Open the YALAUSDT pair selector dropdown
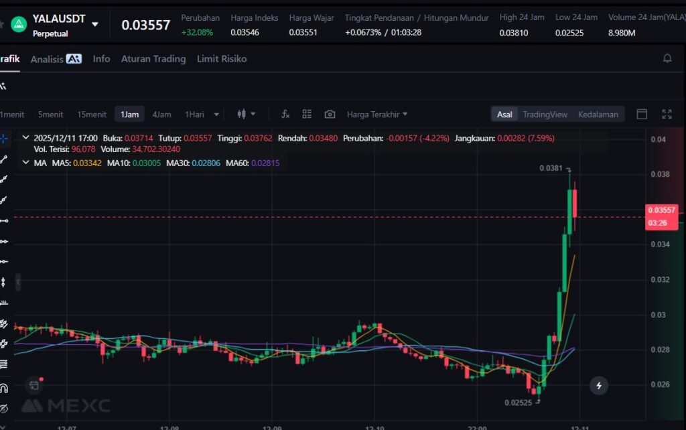The width and height of the screenshot is (686, 430). tap(94, 24)
